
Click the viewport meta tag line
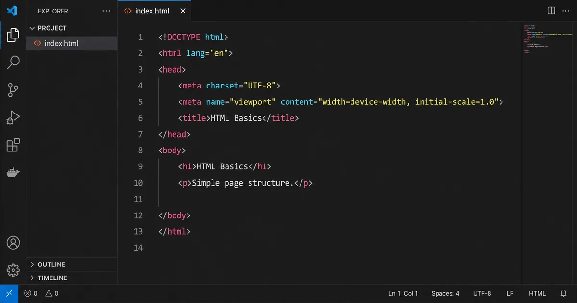[340, 102]
